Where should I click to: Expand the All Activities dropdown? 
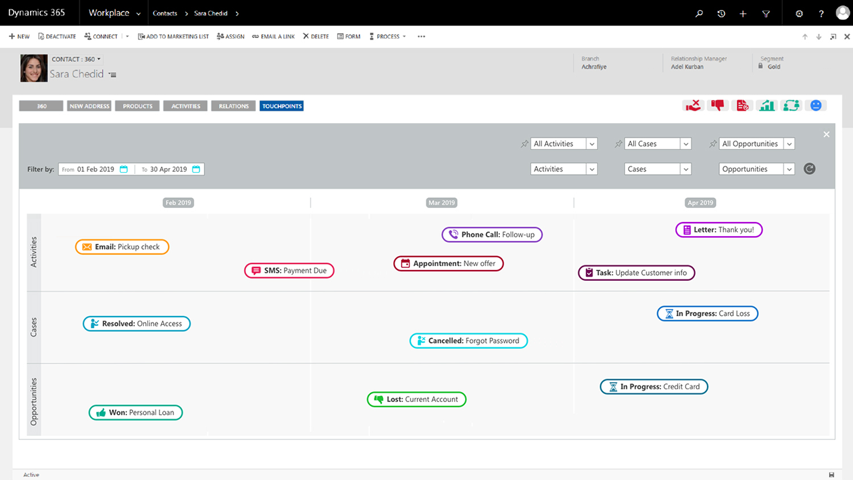tap(592, 144)
